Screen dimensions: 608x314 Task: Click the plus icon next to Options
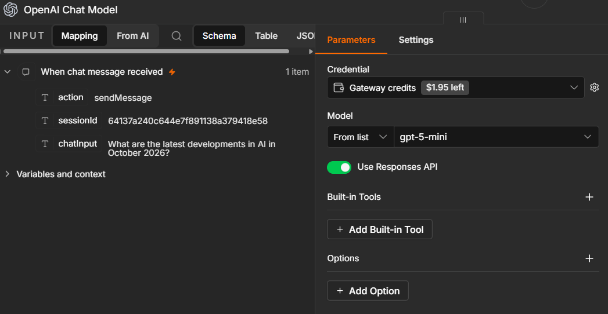tap(589, 258)
